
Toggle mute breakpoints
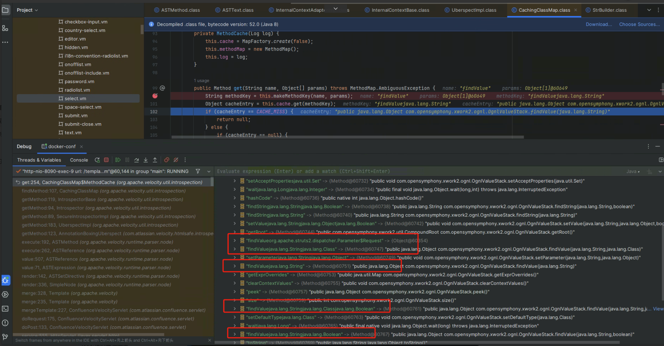click(176, 160)
